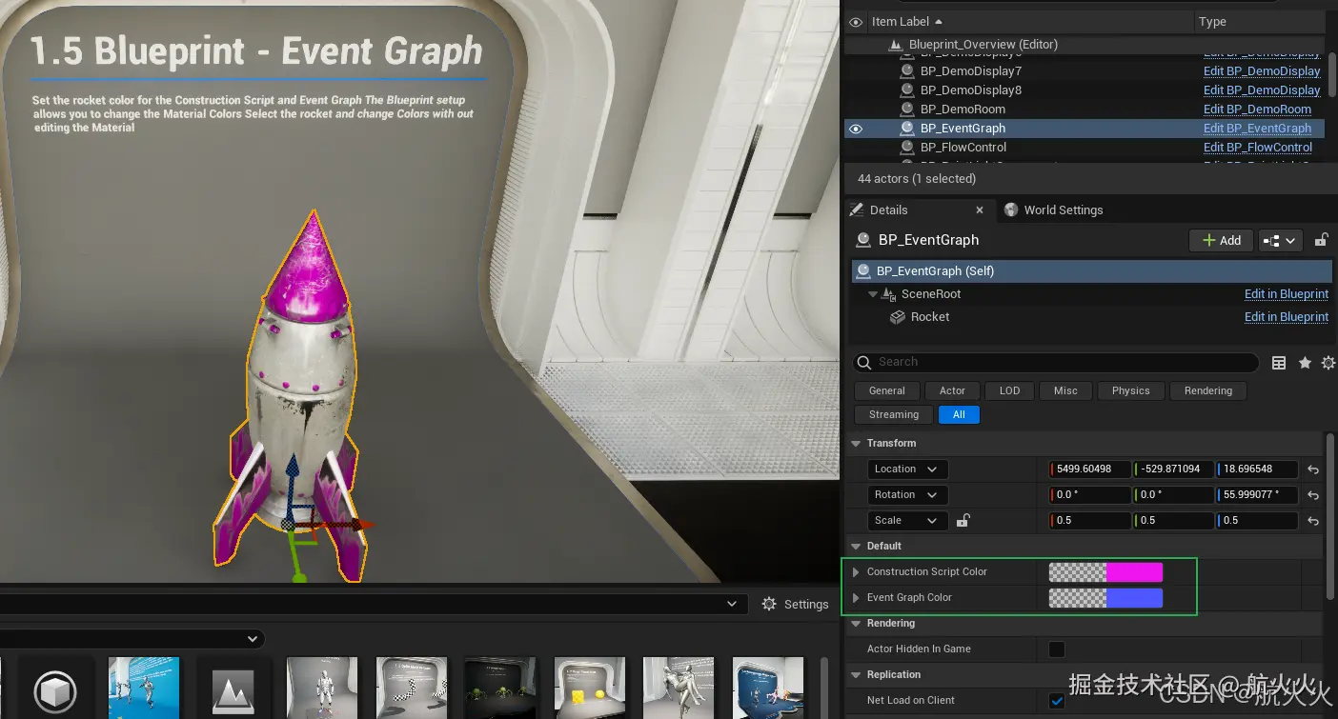The image size is (1338, 719).
Task: Select the Rendering filter category
Action: coord(1207,390)
